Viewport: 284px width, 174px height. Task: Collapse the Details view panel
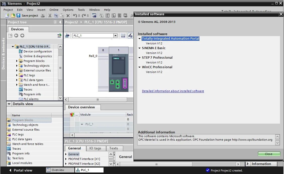click(x=9, y=104)
